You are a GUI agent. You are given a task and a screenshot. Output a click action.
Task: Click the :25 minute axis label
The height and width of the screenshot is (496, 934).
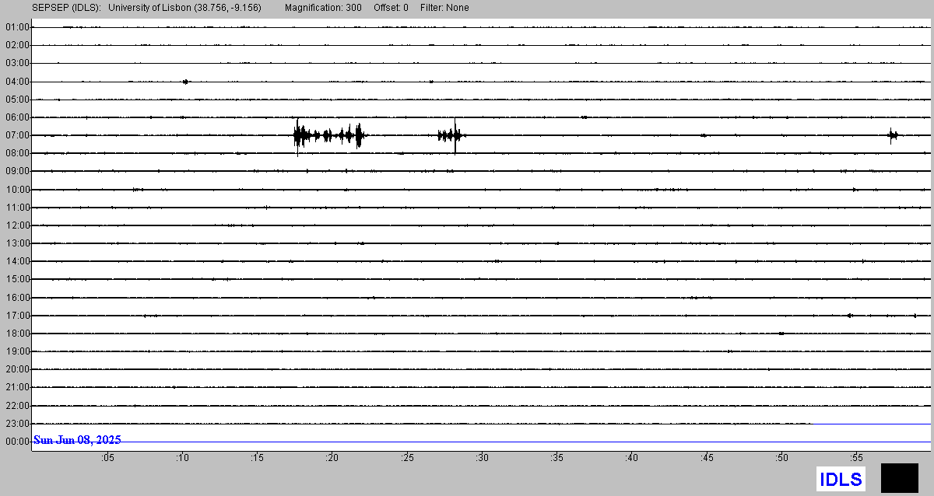click(x=406, y=458)
